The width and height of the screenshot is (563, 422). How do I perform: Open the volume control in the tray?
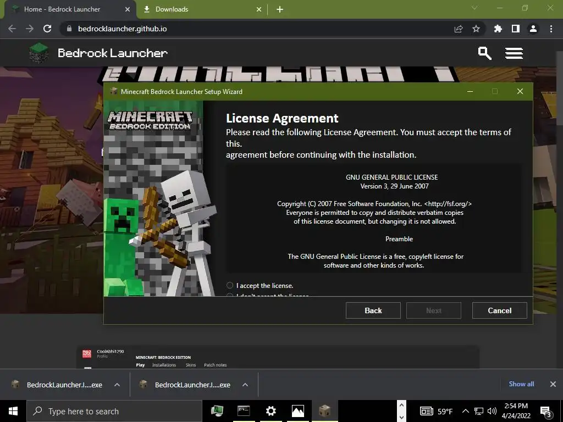pyautogui.click(x=492, y=411)
